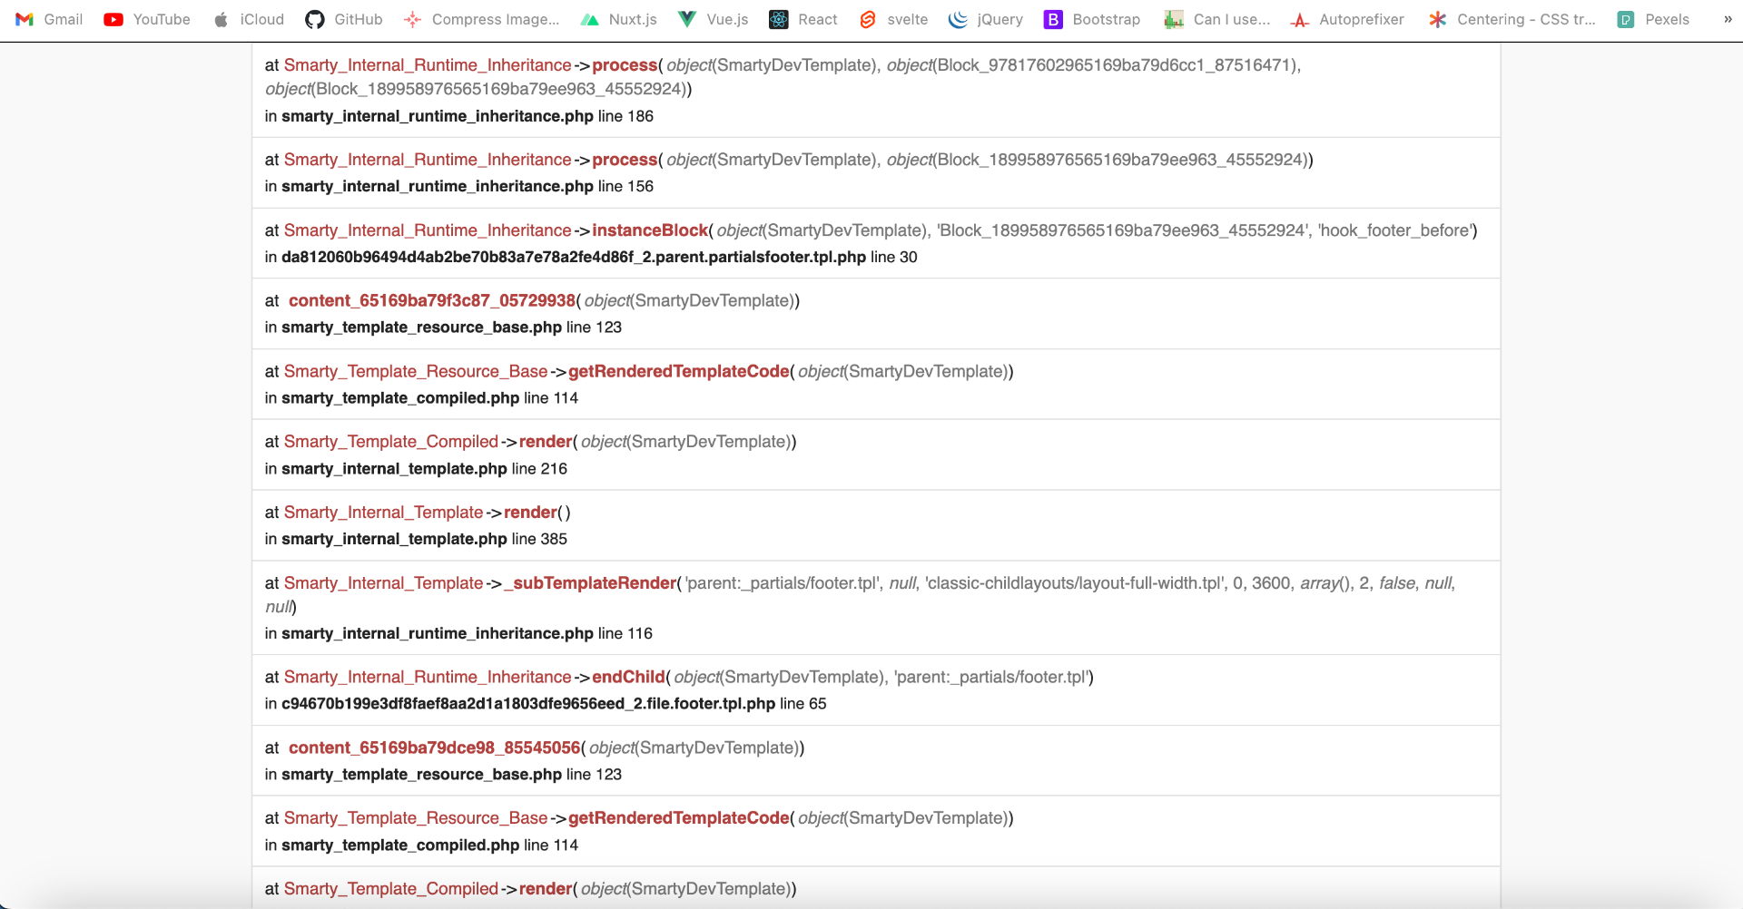Open the Nuxt.js bookmark icon
The width and height of the screenshot is (1743, 909).
pos(590,19)
